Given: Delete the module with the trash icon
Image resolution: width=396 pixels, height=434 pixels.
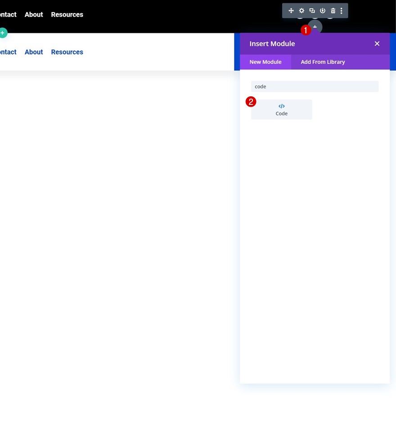Looking at the screenshot, I should 333,10.
